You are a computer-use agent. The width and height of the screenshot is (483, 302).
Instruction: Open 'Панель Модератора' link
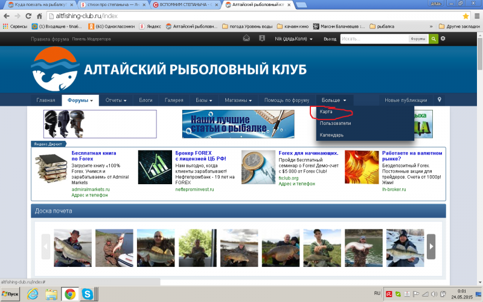pos(91,39)
